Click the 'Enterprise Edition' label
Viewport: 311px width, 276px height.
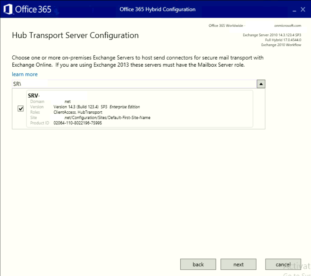click(x=125, y=107)
